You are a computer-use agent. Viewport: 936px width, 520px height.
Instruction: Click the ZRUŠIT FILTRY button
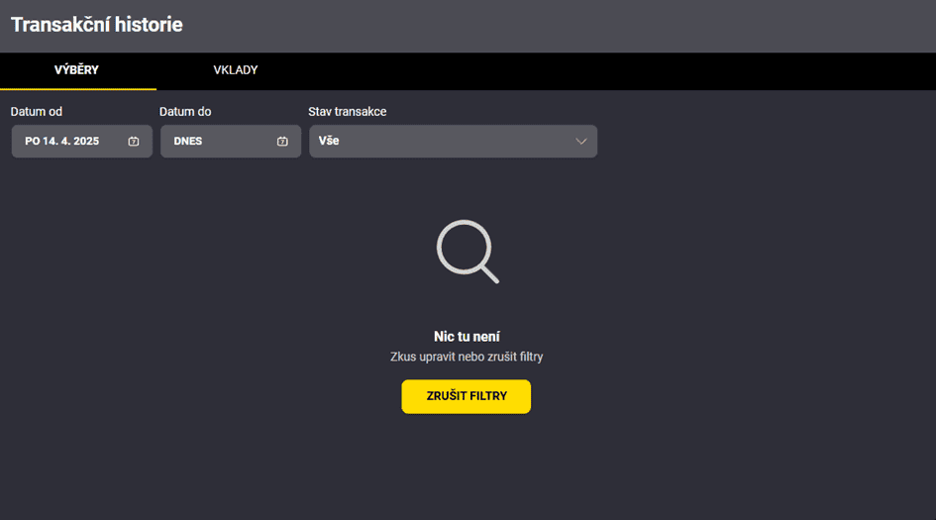click(467, 396)
